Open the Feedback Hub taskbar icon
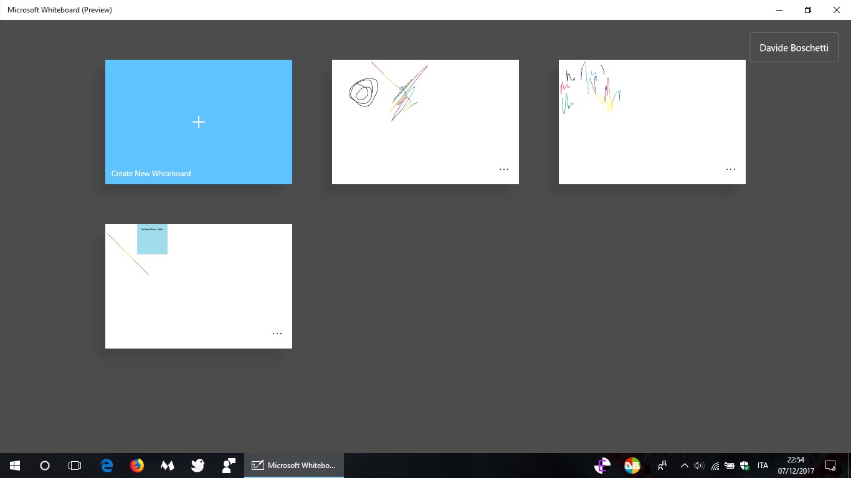The height and width of the screenshot is (478, 851). pos(229,465)
